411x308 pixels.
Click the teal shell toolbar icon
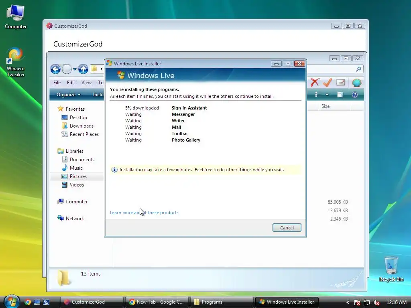tap(356, 83)
